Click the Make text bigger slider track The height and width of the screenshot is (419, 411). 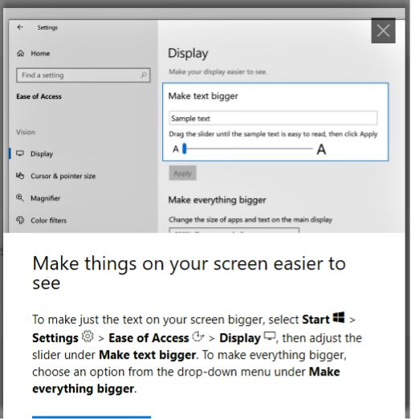pos(249,148)
